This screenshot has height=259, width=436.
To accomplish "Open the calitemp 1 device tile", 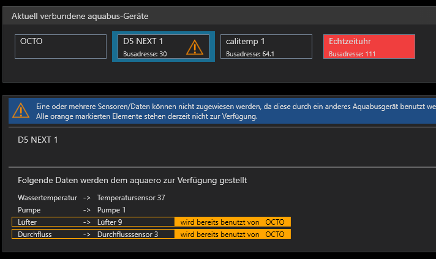I will [x=266, y=47].
